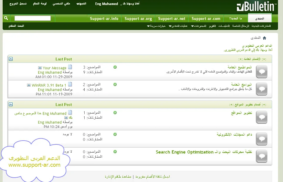This screenshot has width=283, height=182.
Task: Click the forum status icon beside البرامج العامة
Action: coord(262,89)
